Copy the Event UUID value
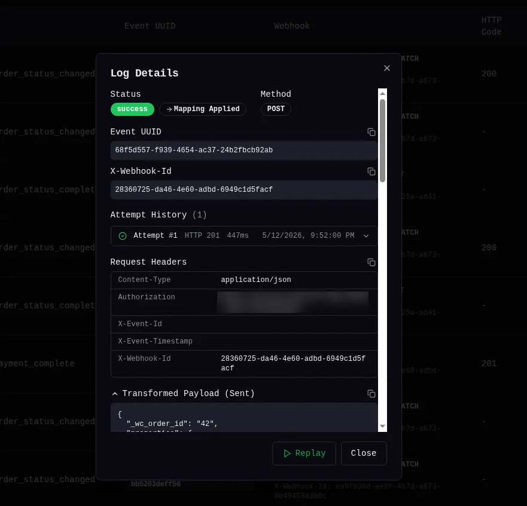The width and height of the screenshot is (527, 506). click(x=371, y=132)
